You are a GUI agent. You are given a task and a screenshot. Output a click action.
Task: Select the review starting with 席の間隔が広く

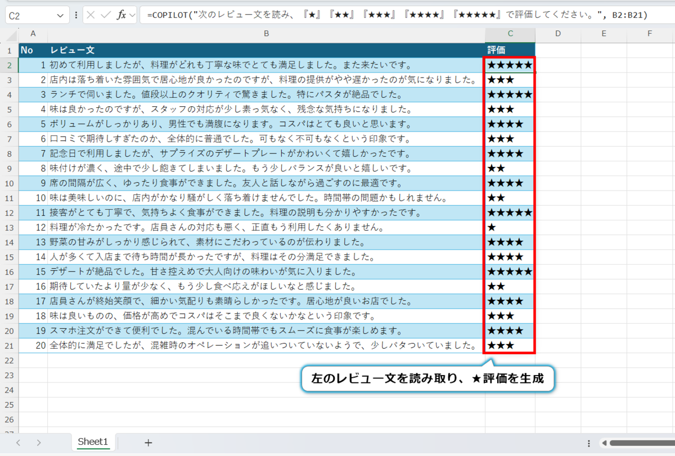[x=267, y=183]
